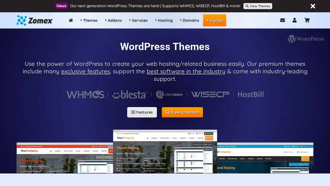Viewport: 330px width, 186px height.
Task: Expand the Domains menu
Action: click(190, 21)
